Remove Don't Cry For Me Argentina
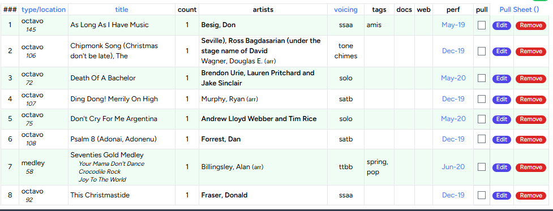553x211 pixels. click(531, 119)
